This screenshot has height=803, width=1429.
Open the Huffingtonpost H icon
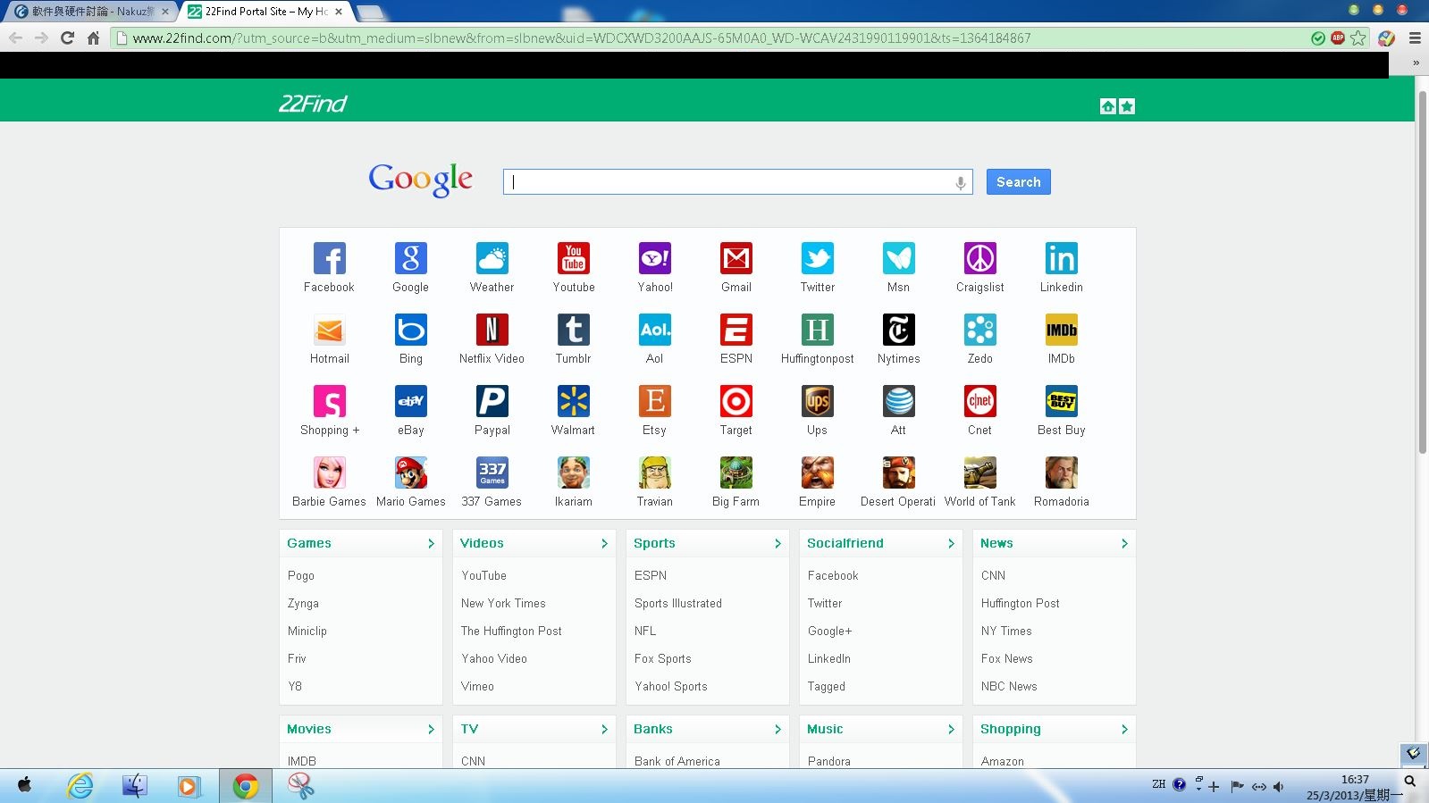pyautogui.click(x=818, y=330)
